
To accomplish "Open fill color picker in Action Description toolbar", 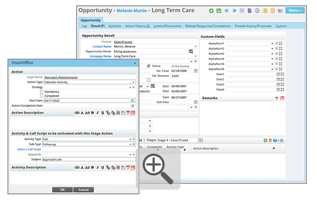I will click(x=113, y=113).
